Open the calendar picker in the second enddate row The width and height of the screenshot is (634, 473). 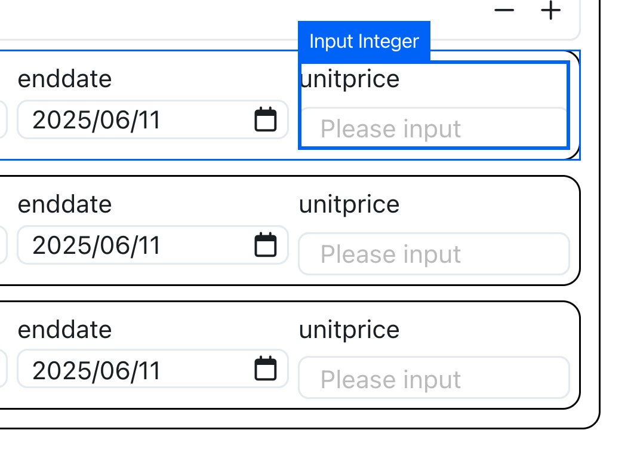click(266, 245)
